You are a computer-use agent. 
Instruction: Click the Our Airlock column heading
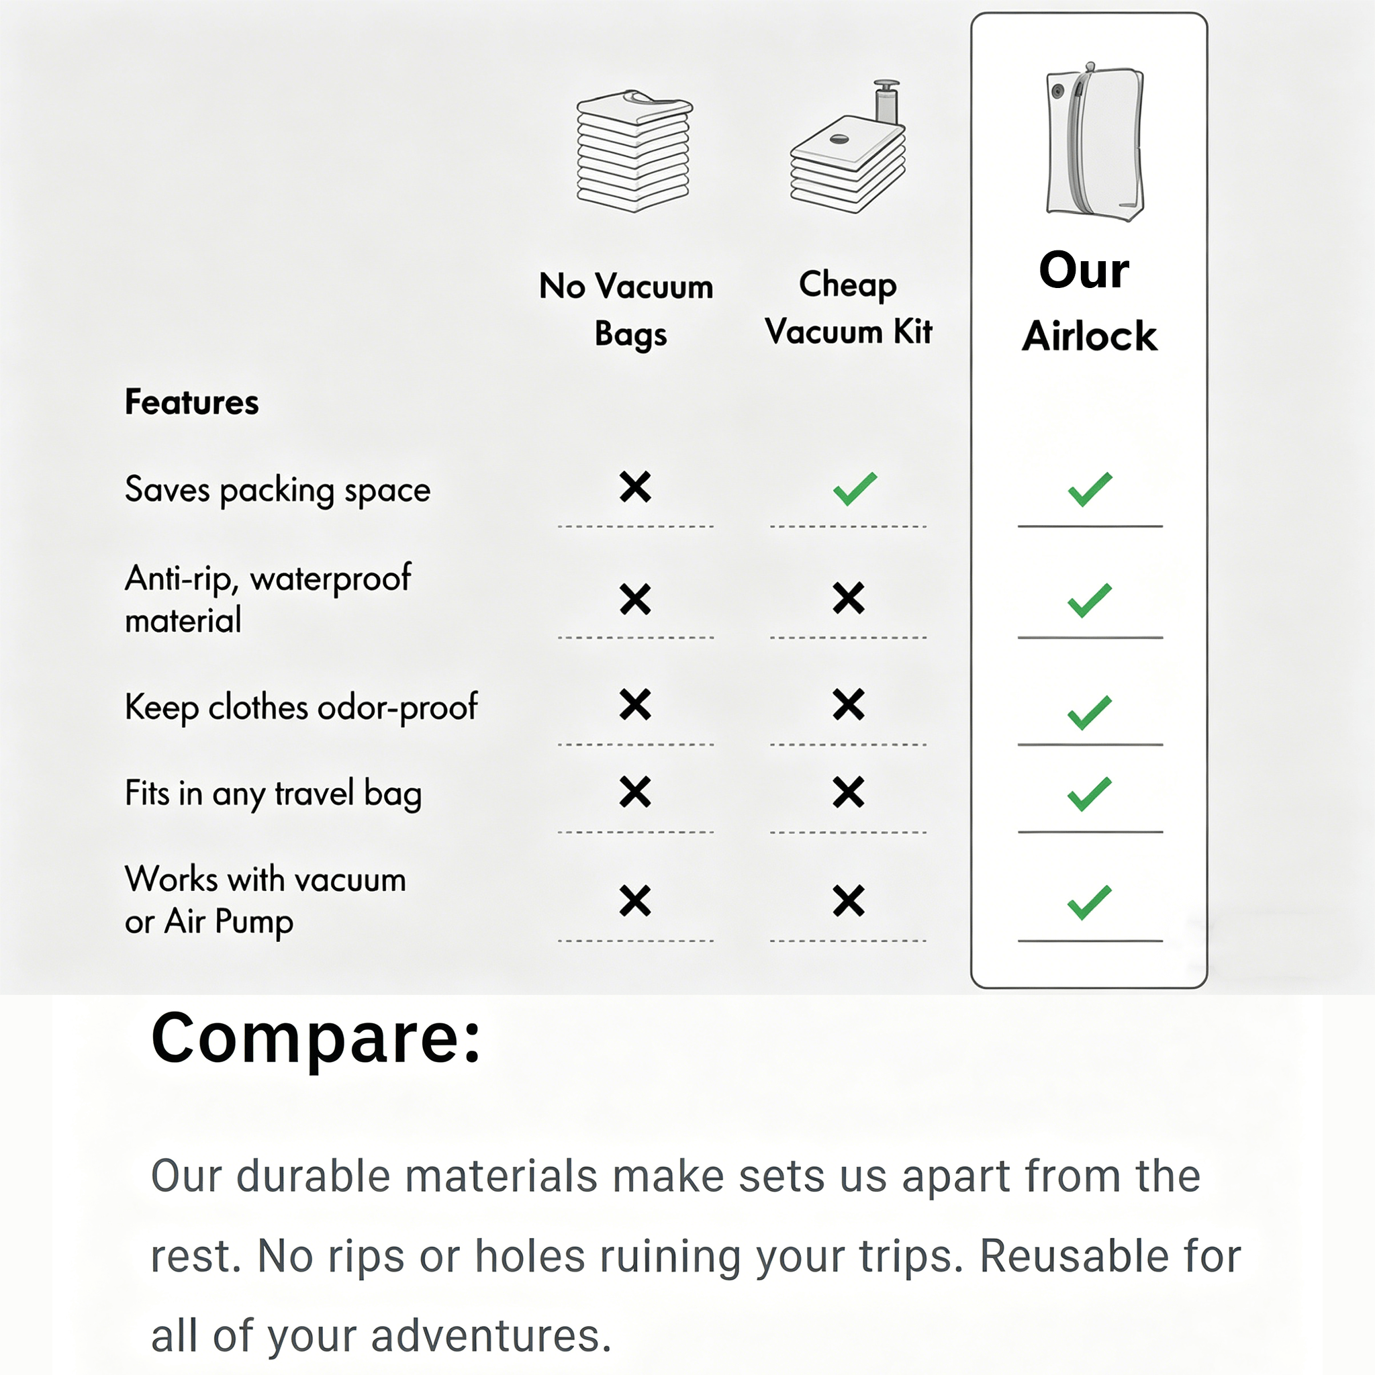[x=1088, y=303]
